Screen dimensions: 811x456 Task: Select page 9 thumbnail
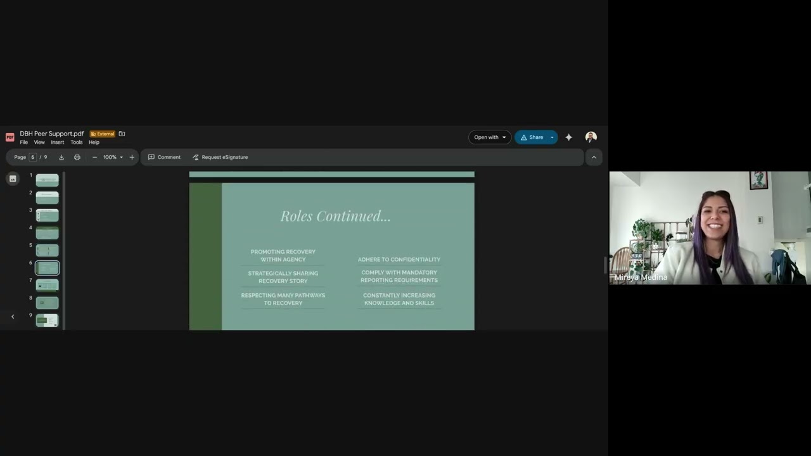47,320
